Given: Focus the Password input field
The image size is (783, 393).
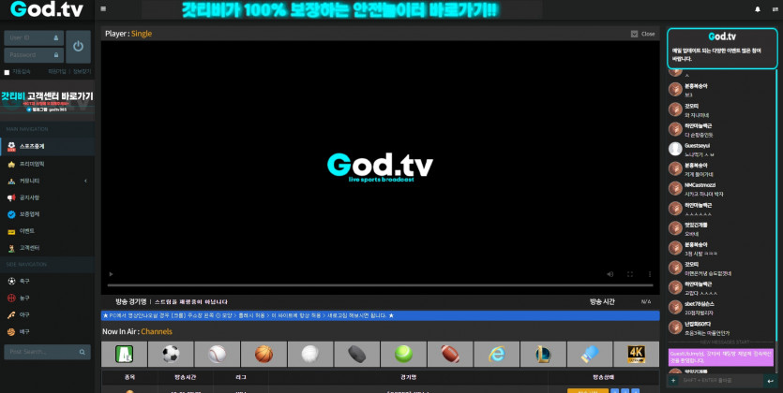Looking at the screenshot, I should coord(34,55).
